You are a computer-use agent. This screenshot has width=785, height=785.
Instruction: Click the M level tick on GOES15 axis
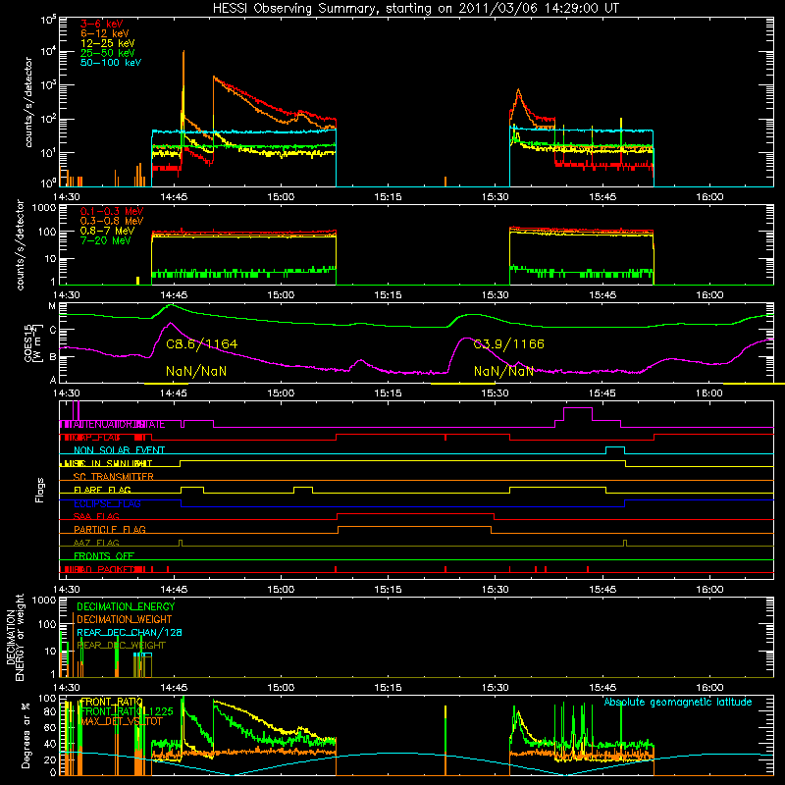pyautogui.click(x=52, y=306)
